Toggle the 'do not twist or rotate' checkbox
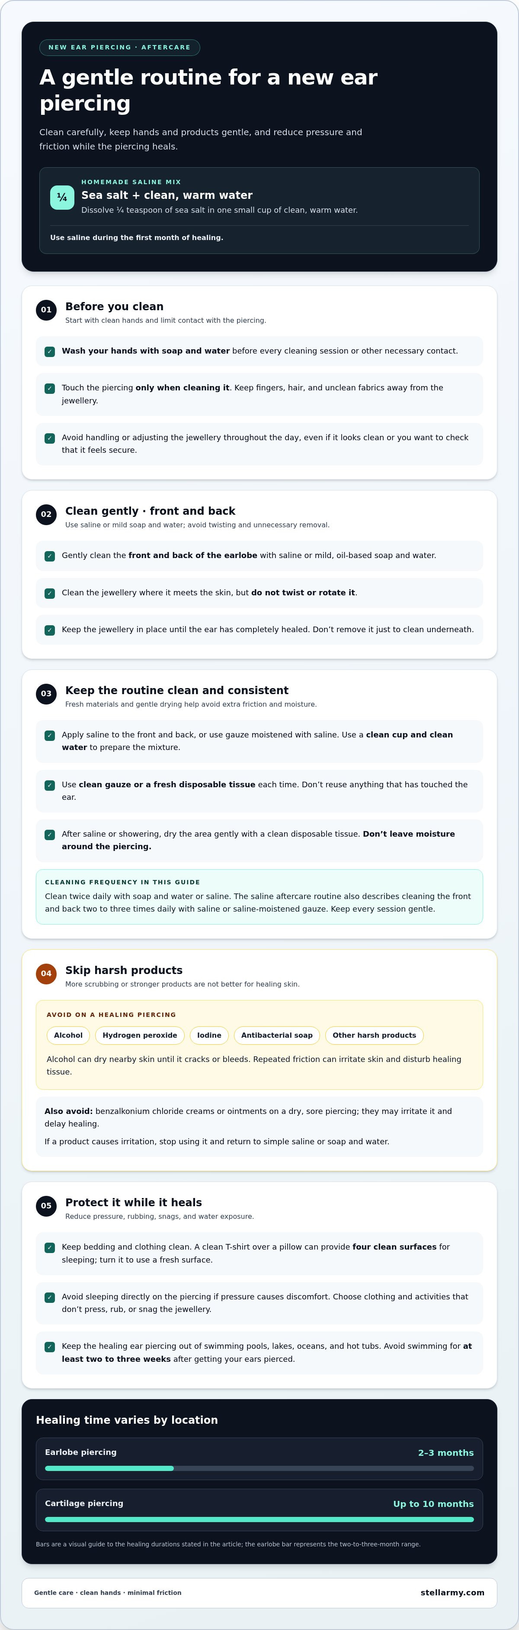This screenshot has width=519, height=1630. coord(50,594)
